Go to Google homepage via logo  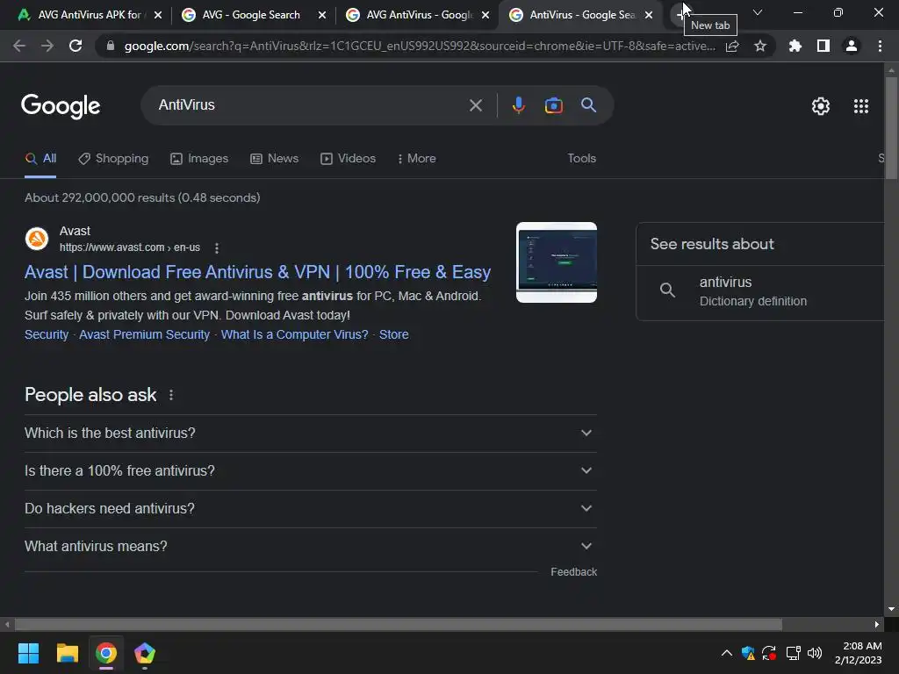[x=61, y=106]
